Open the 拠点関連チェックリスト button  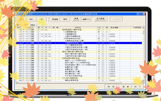[101, 19]
